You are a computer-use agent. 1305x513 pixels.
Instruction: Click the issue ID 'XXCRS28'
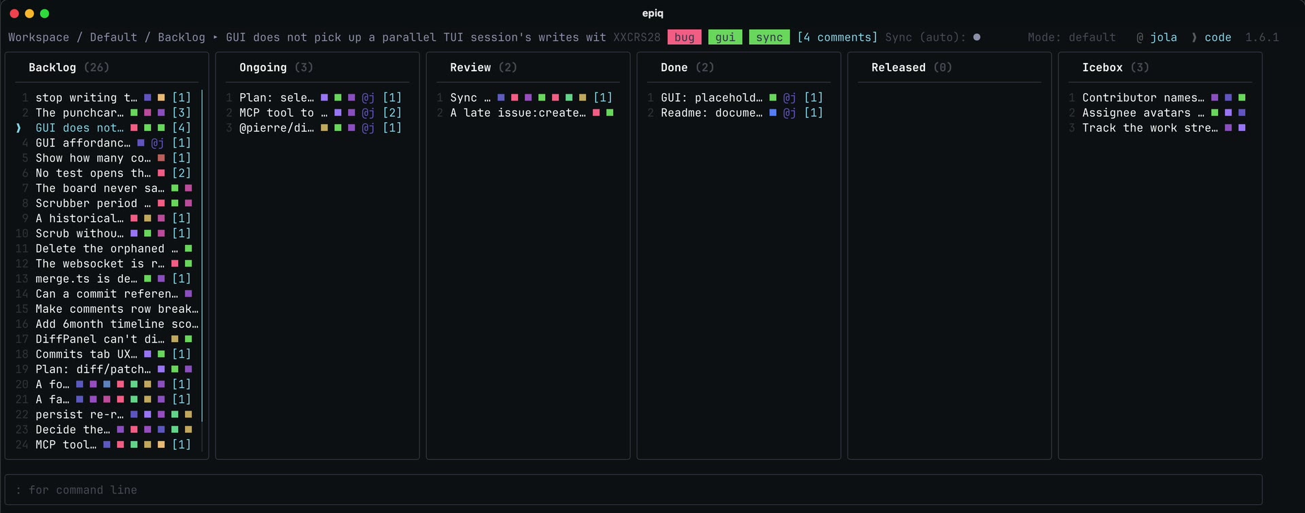pos(637,37)
